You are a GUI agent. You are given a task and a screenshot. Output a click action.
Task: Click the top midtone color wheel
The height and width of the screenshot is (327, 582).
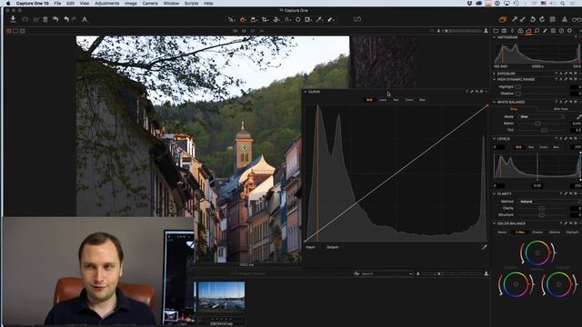[x=537, y=253]
